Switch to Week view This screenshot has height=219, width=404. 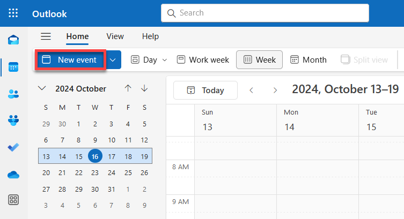tap(259, 59)
